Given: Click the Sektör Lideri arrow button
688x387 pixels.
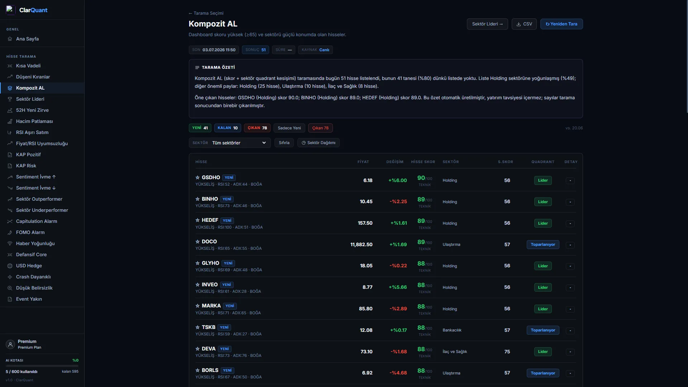Looking at the screenshot, I should pyautogui.click(x=487, y=24).
